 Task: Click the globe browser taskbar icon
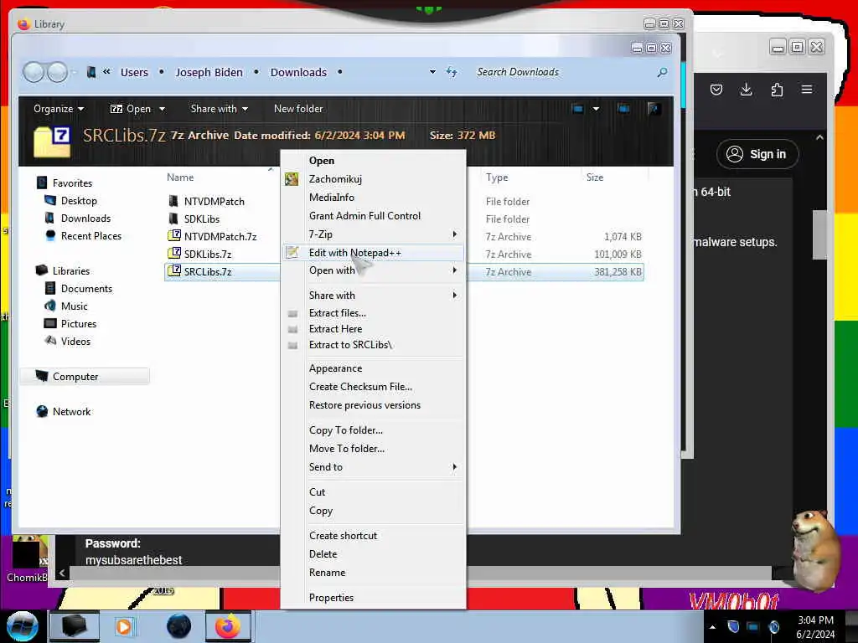[x=179, y=626]
